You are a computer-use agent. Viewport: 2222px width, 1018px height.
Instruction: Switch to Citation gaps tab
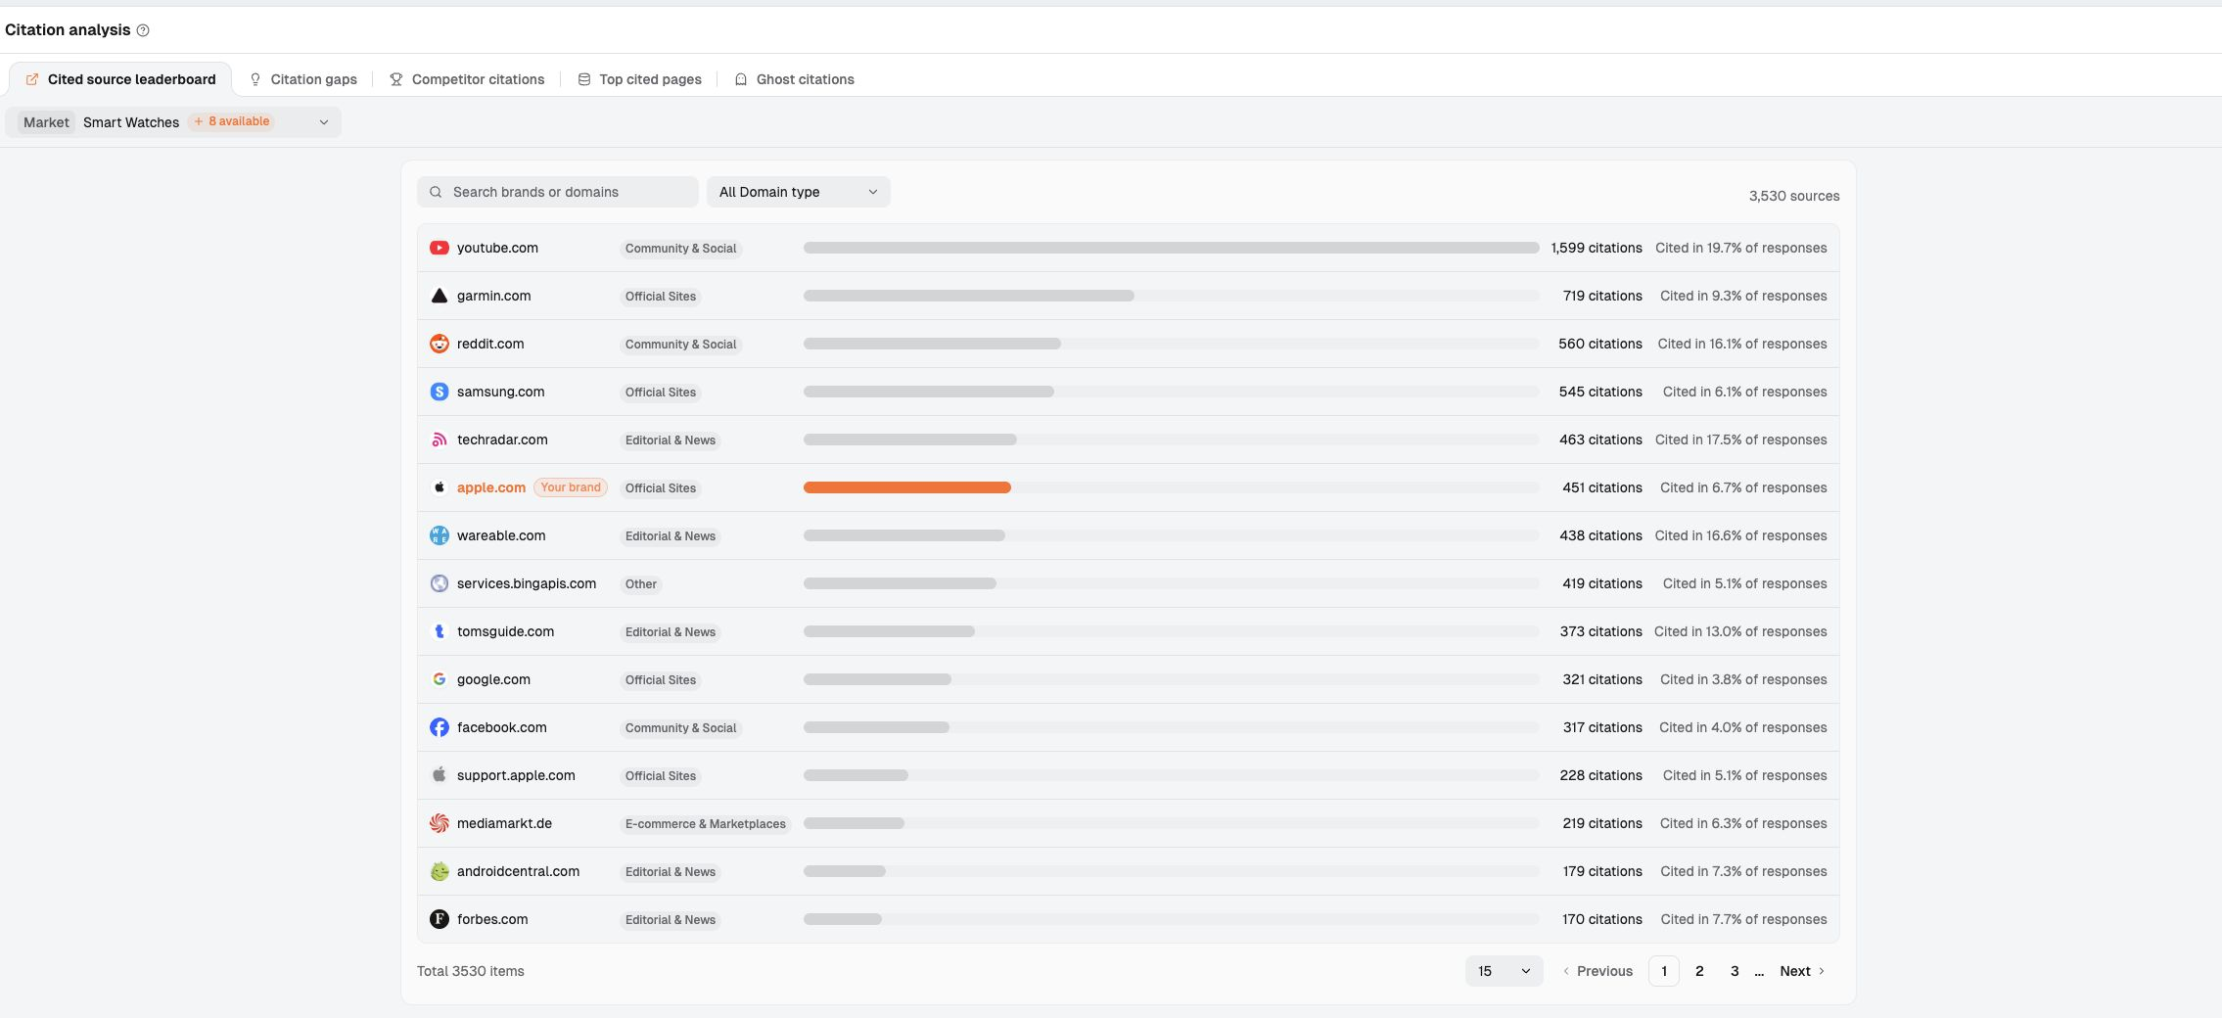pyautogui.click(x=303, y=79)
